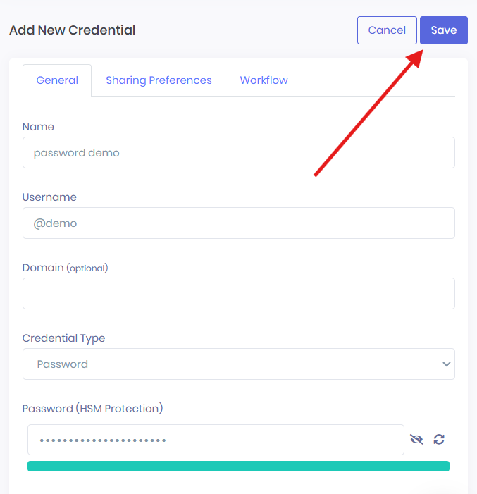
Task: Focus the masked Password field
Action: (215, 440)
